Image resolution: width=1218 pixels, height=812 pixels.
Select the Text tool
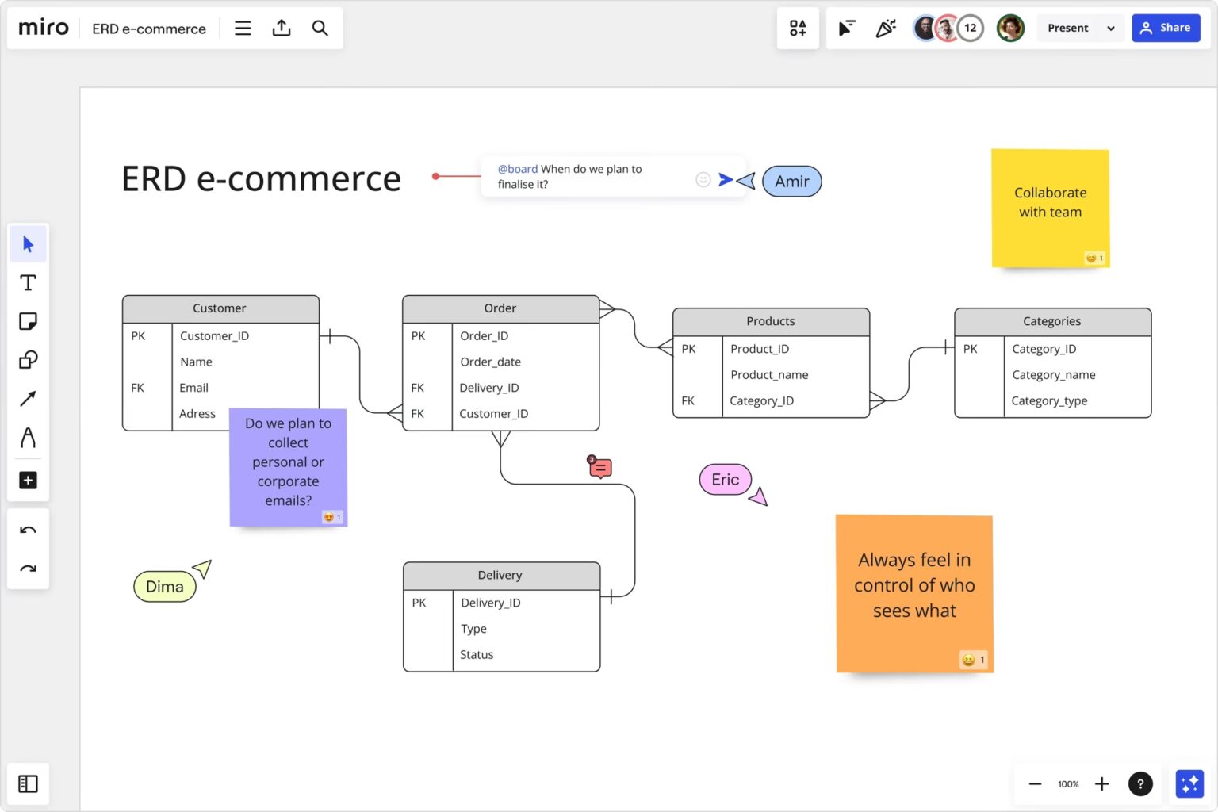click(29, 282)
